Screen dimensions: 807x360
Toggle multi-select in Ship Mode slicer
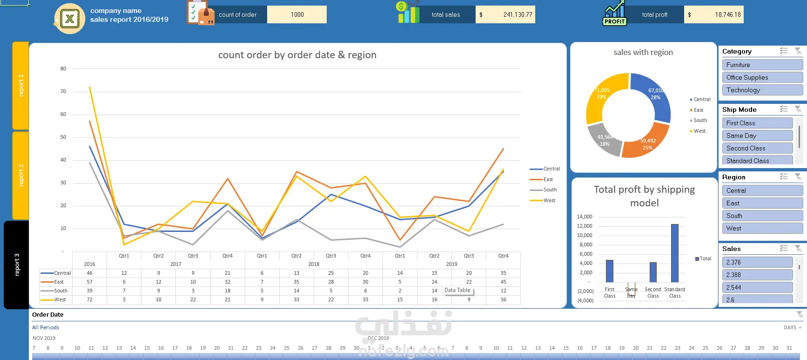coord(784,109)
